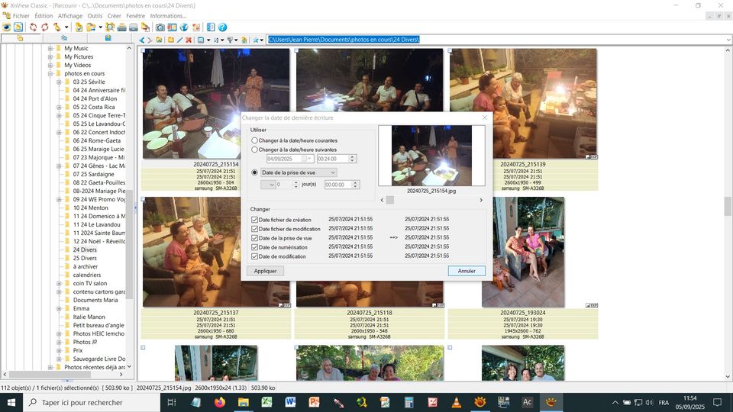Select 'Changer à la date/heure courantes' radio
Viewport: 733px width, 412px height.
tap(254, 140)
